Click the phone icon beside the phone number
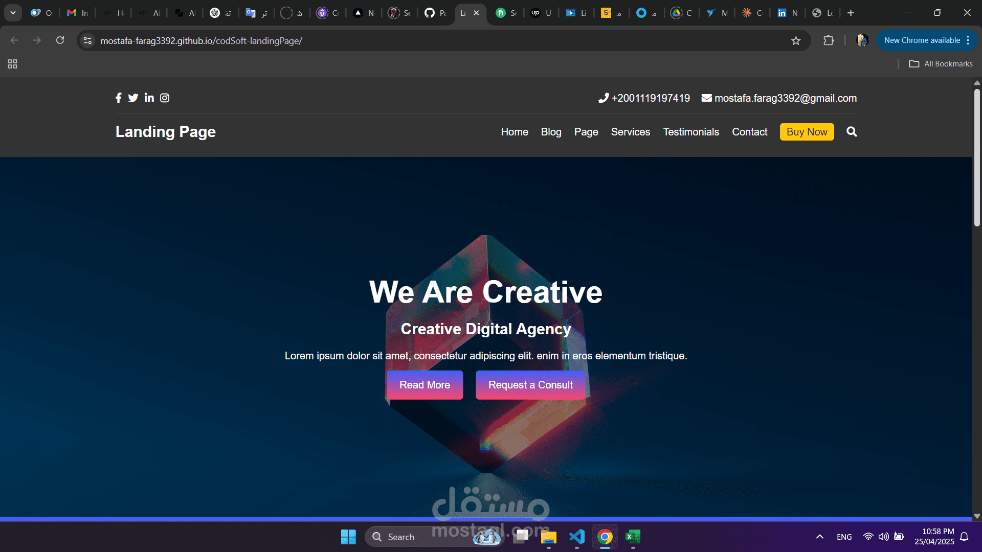 click(x=603, y=98)
